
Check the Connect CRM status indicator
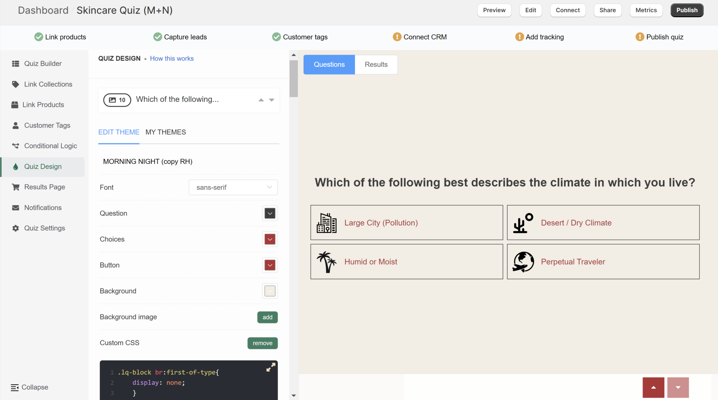(x=397, y=37)
